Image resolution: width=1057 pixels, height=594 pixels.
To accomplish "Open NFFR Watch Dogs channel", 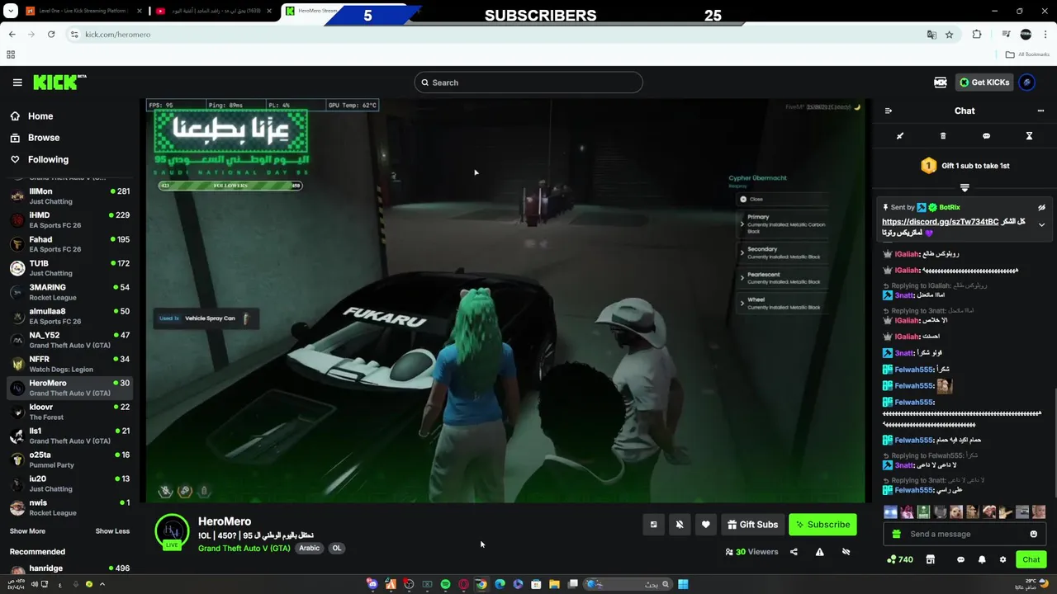I will [69, 364].
